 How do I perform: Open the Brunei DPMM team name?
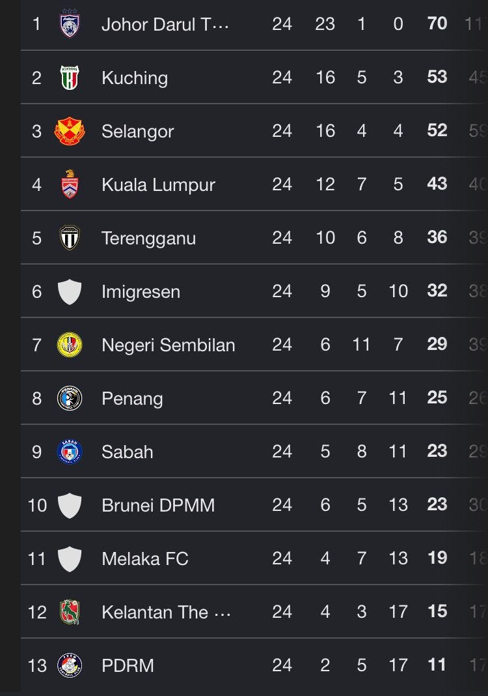click(158, 505)
